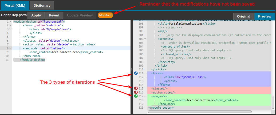Screen dimensions: 276x115
Task: Collapse new_node block at line 8
Action: (x=10, y=48)
